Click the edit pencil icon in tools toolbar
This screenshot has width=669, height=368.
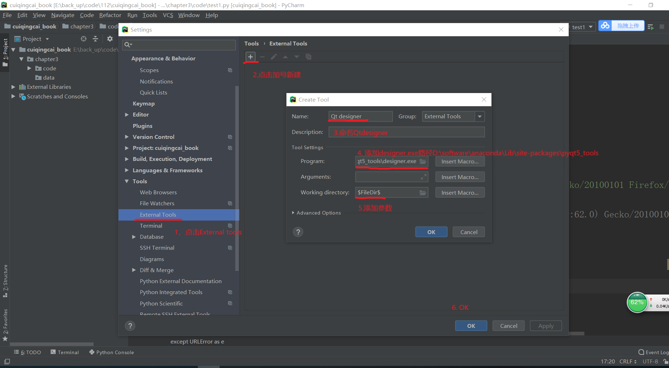tap(274, 57)
